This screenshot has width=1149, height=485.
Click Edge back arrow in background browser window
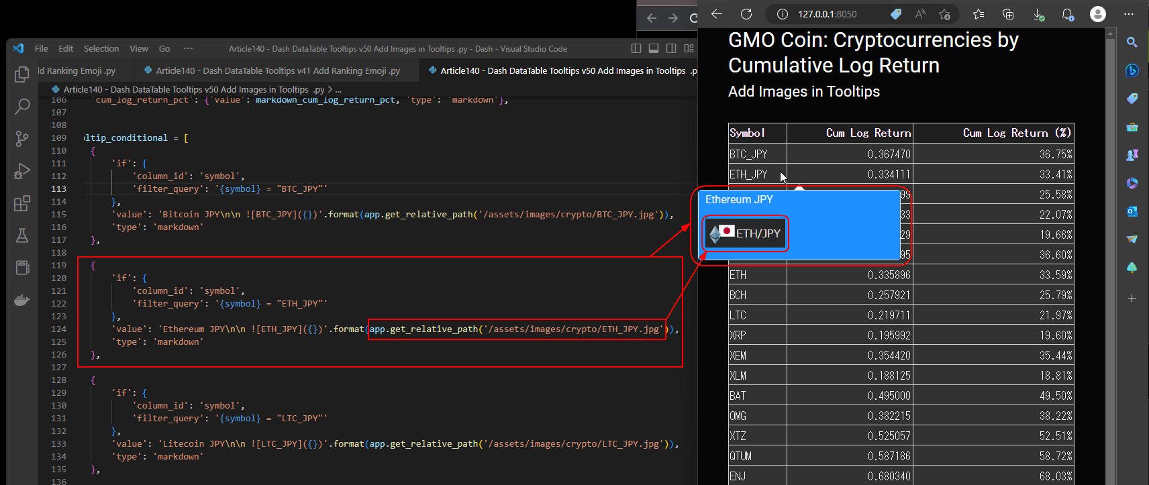tap(651, 18)
